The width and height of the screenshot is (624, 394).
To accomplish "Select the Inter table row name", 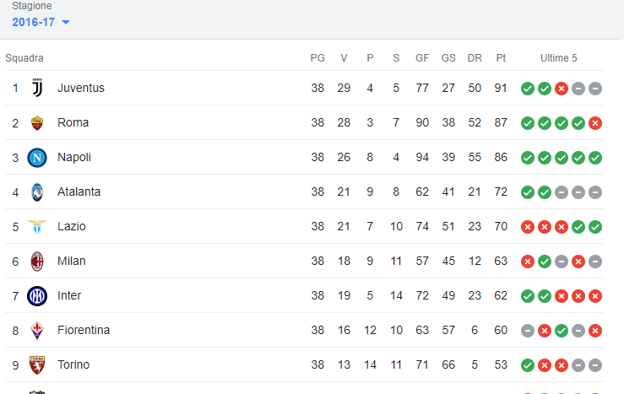I will pos(69,296).
